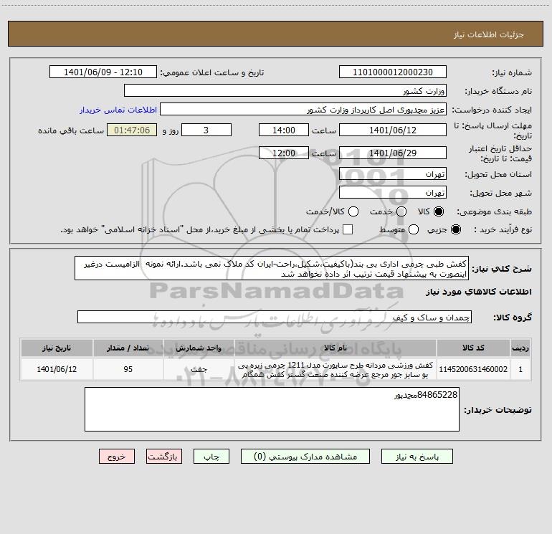Viewport: 552px width, 534px height.
Task: Click the چاپ print button
Action: tap(211, 457)
